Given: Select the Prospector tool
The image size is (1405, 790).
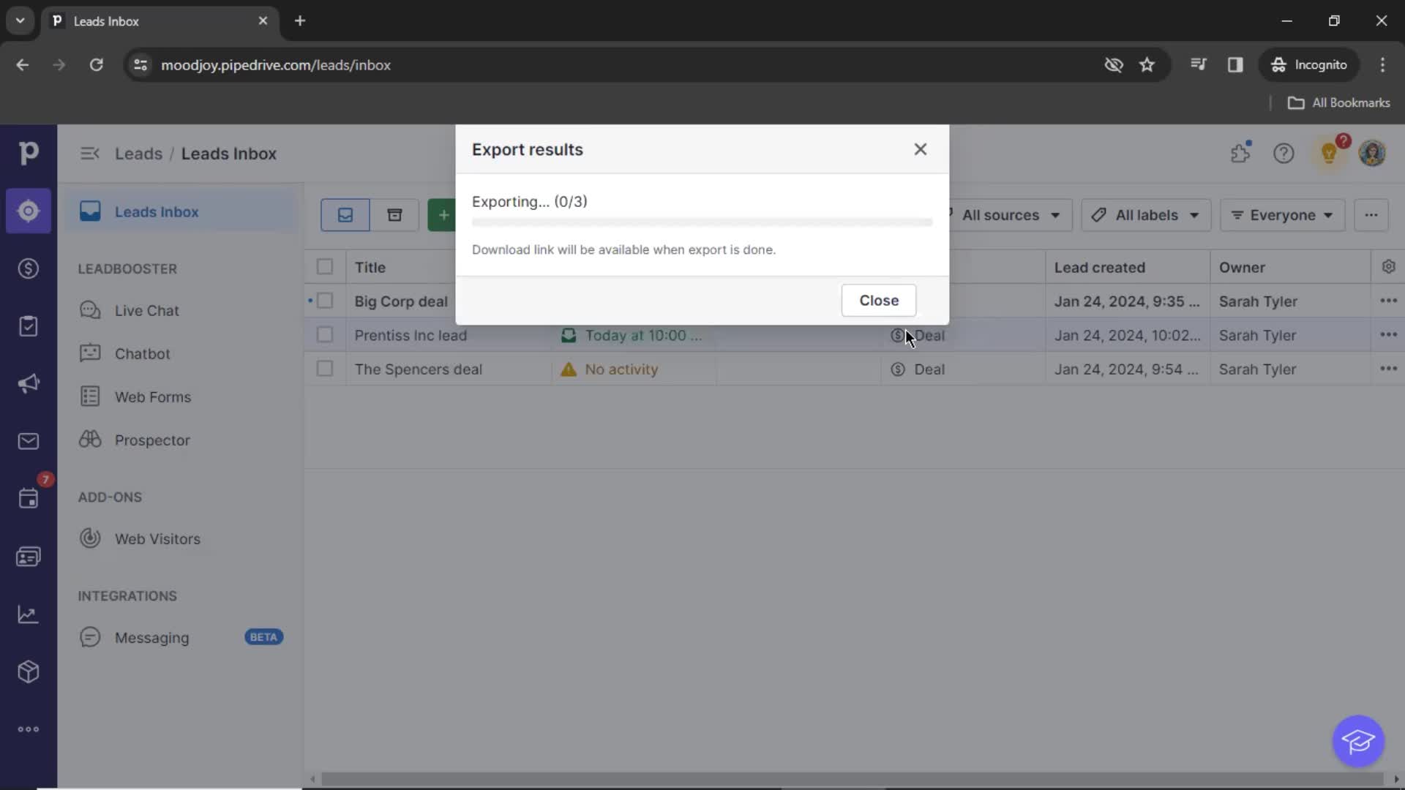Looking at the screenshot, I should coord(152,439).
